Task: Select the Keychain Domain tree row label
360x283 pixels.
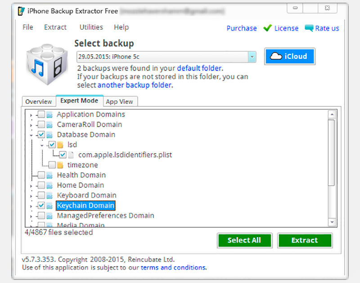Action: tap(85, 206)
